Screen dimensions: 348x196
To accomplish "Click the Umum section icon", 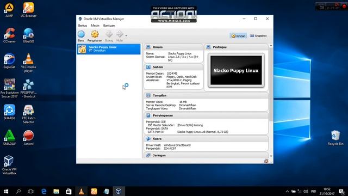I will point(148,47).
